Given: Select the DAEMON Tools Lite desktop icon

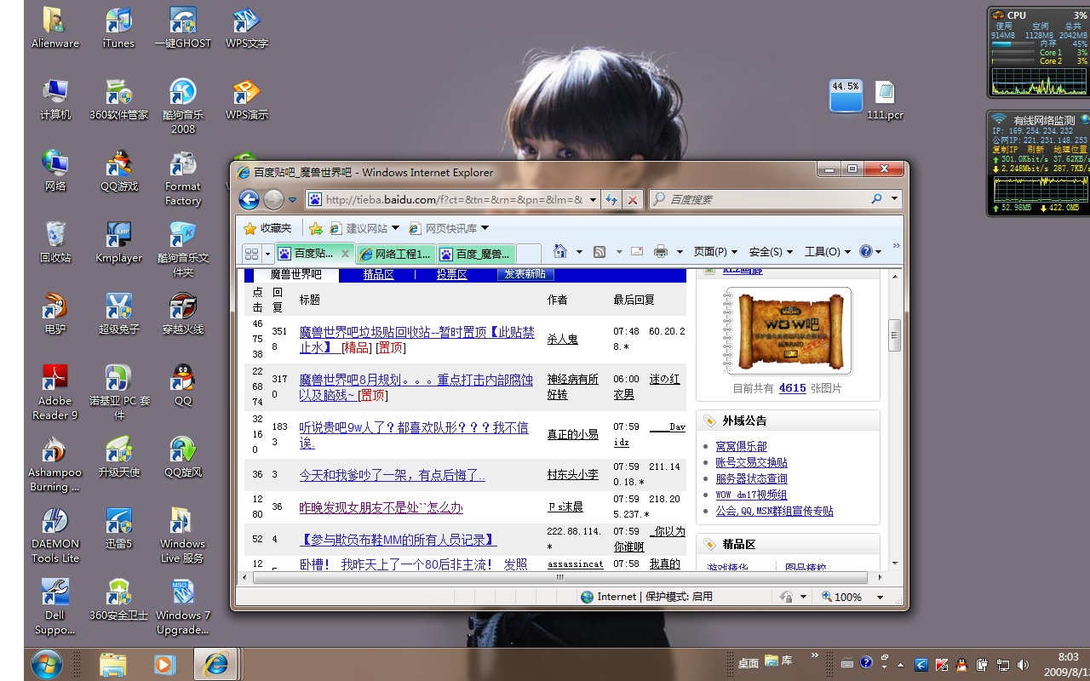Looking at the screenshot, I should (55, 535).
